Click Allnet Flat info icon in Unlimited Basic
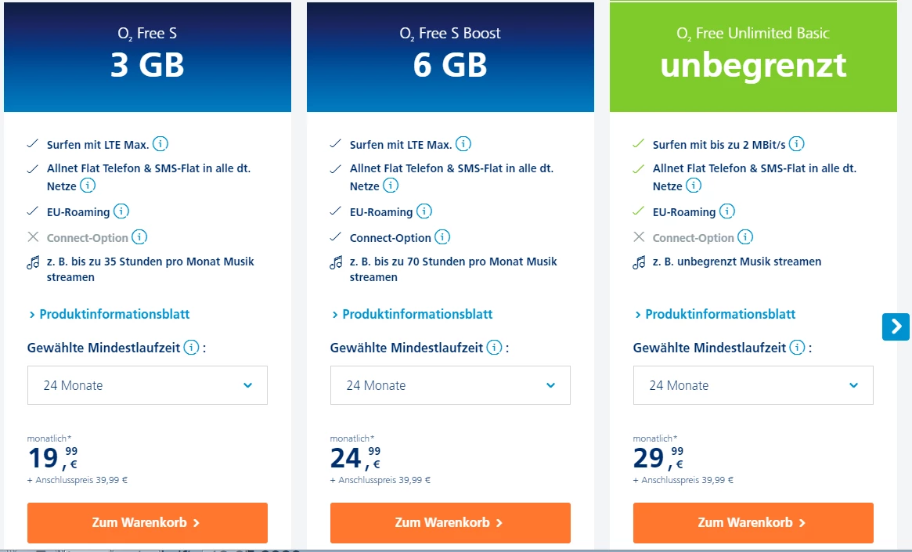The height and width of the screenshot is (552, 912). tap(694, 186)
